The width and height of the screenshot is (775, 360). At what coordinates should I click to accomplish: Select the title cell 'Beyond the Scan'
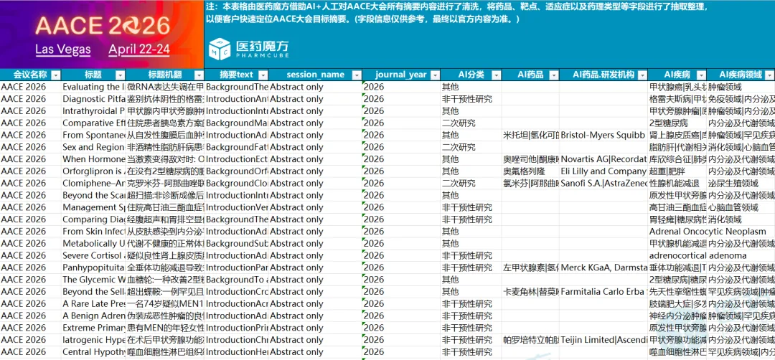click(94, 195)
